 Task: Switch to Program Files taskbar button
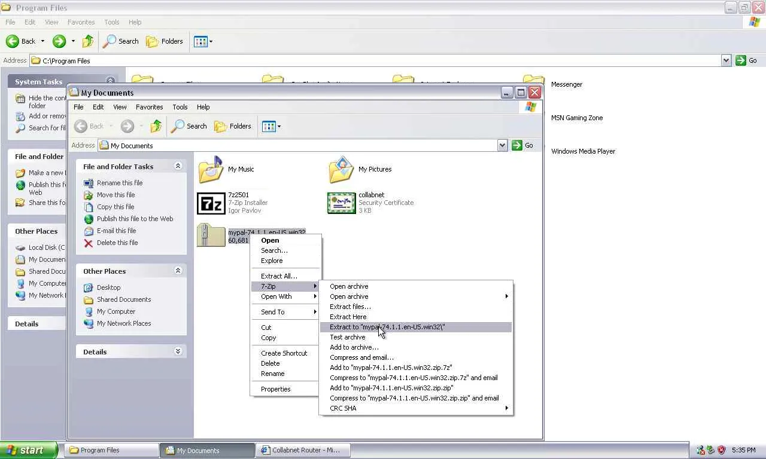[x=113, y=451]
